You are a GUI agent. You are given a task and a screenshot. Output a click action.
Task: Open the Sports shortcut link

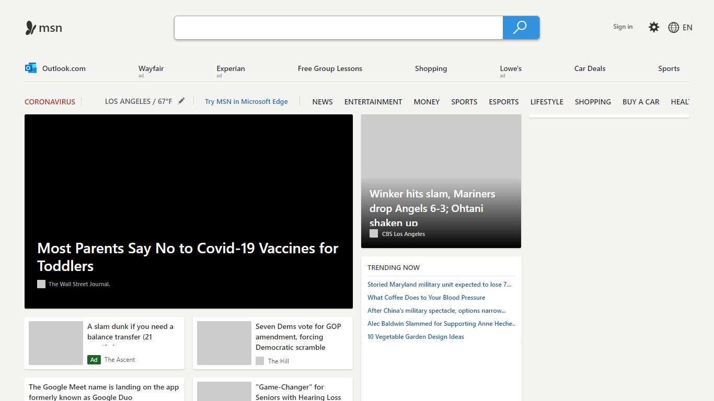(x=669, y=68)
